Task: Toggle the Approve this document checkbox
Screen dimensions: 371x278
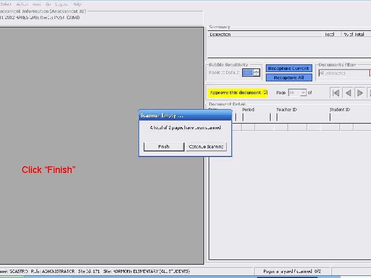Action: point(265,93)
